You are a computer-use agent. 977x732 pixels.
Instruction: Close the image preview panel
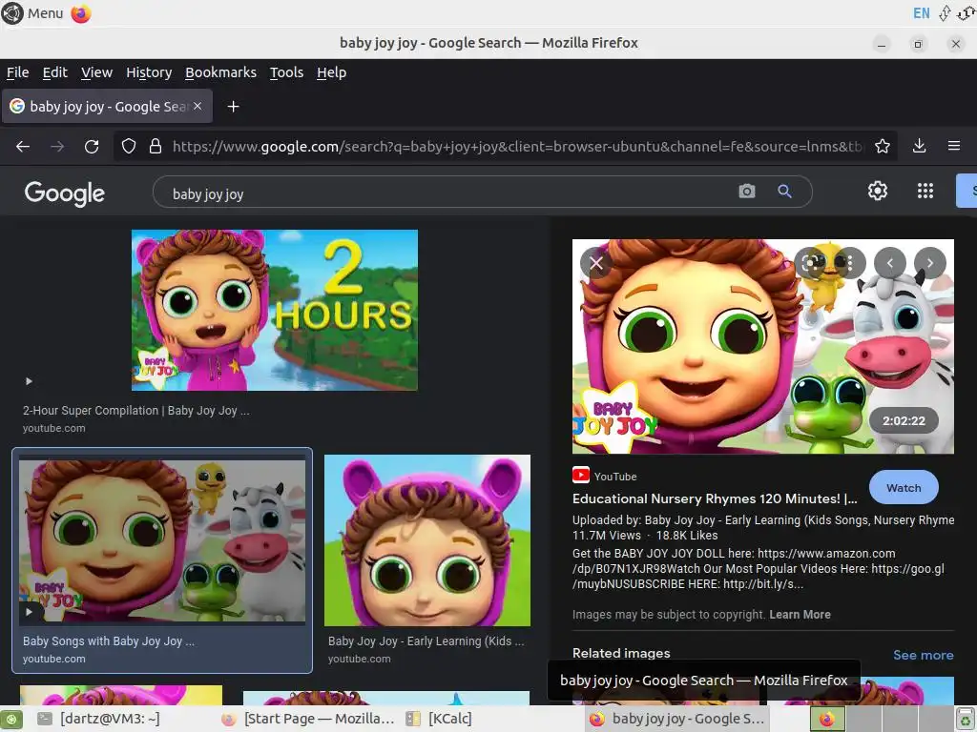(596, 263)
